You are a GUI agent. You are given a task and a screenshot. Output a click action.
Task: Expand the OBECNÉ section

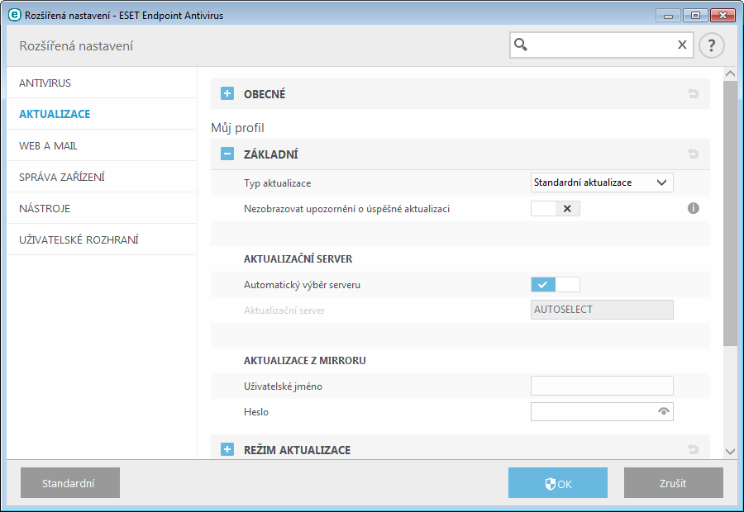point(227,93)
